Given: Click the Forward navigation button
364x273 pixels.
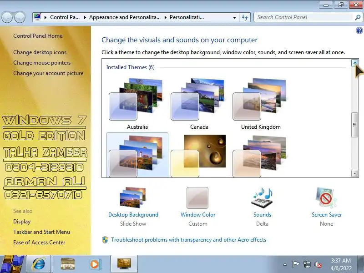Looking at the screenshot, I should [20, 17].
